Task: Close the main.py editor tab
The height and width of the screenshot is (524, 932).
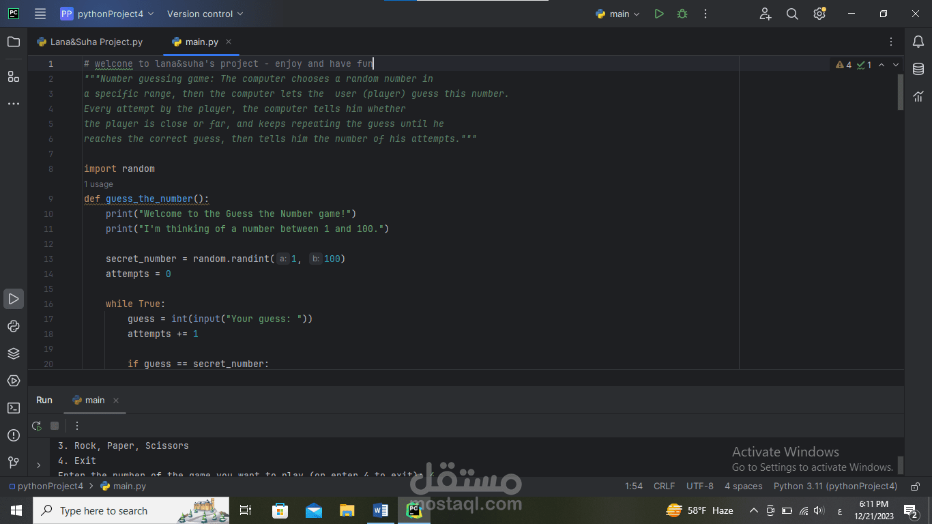Action: pos(229,42)
